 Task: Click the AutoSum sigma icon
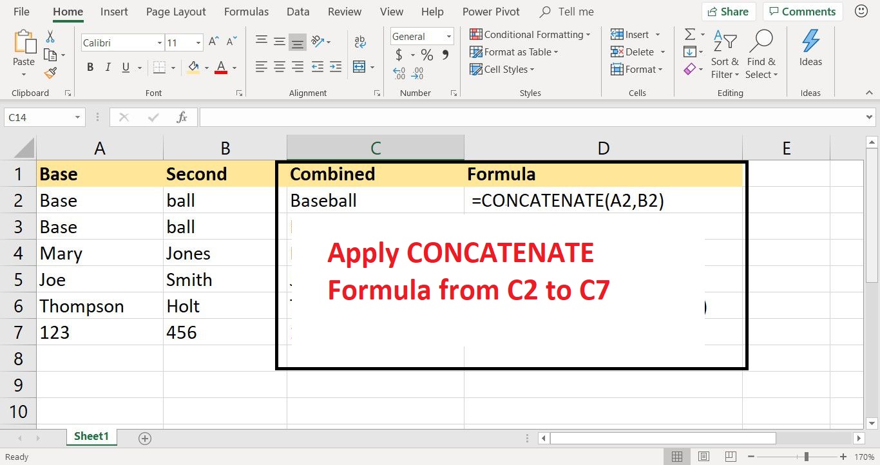click(x=690, y=35)
